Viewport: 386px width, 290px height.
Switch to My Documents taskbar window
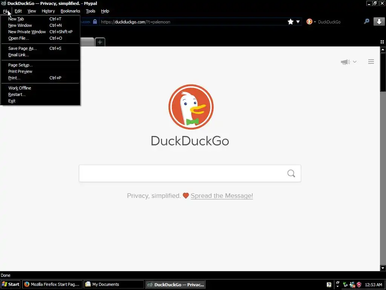point(114,284)
